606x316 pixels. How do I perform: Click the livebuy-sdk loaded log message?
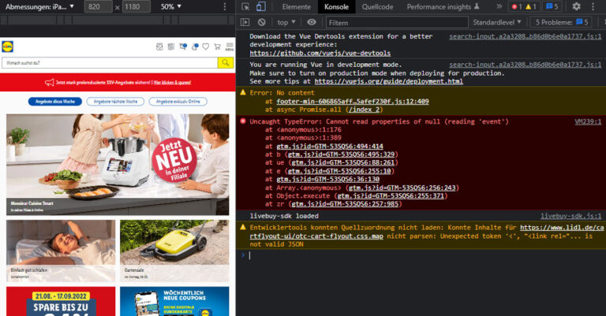point(284,216)
